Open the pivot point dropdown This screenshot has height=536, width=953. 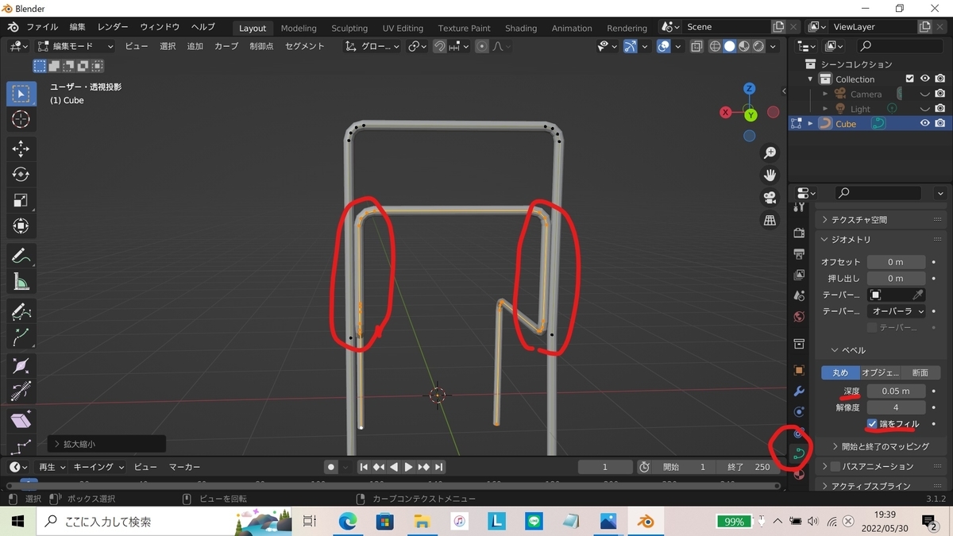coord(418,46)
